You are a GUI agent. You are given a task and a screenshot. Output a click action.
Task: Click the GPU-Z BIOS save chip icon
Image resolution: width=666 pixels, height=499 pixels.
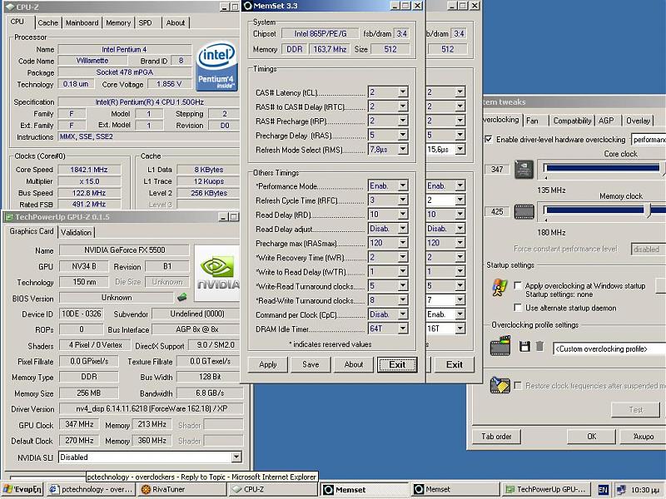(x=182, y=297)
